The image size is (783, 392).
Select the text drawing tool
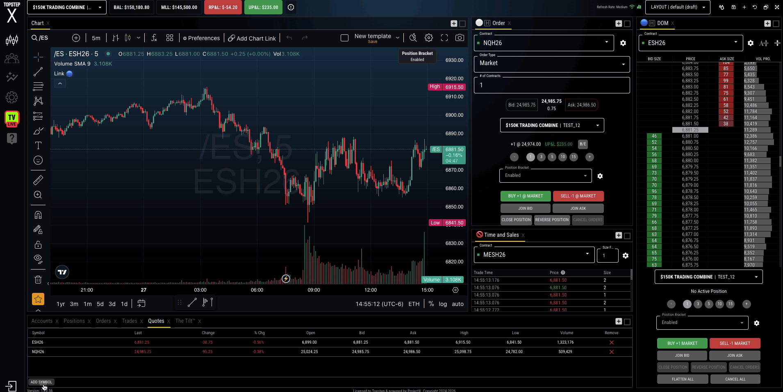tap(38, 145)
